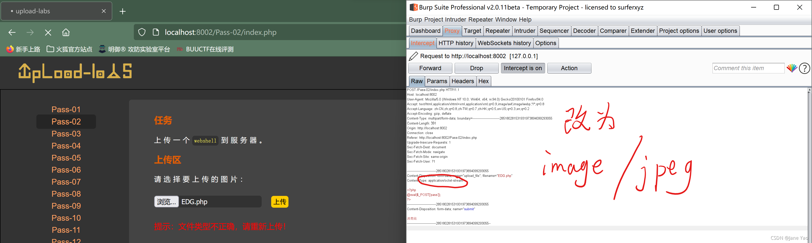
Task: Close the upload-labs browser tab
Action: click(x=104, y=11)
